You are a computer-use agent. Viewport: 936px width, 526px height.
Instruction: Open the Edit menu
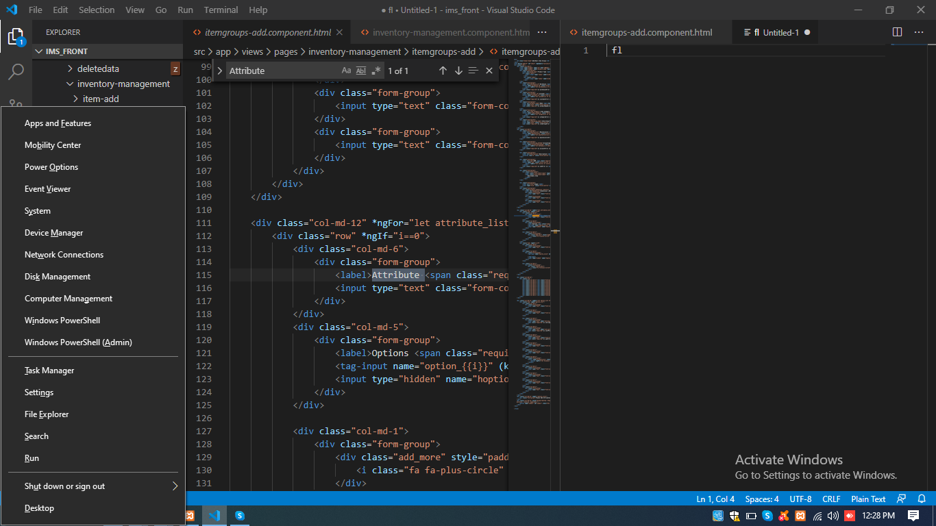click(x=60, y=10)
